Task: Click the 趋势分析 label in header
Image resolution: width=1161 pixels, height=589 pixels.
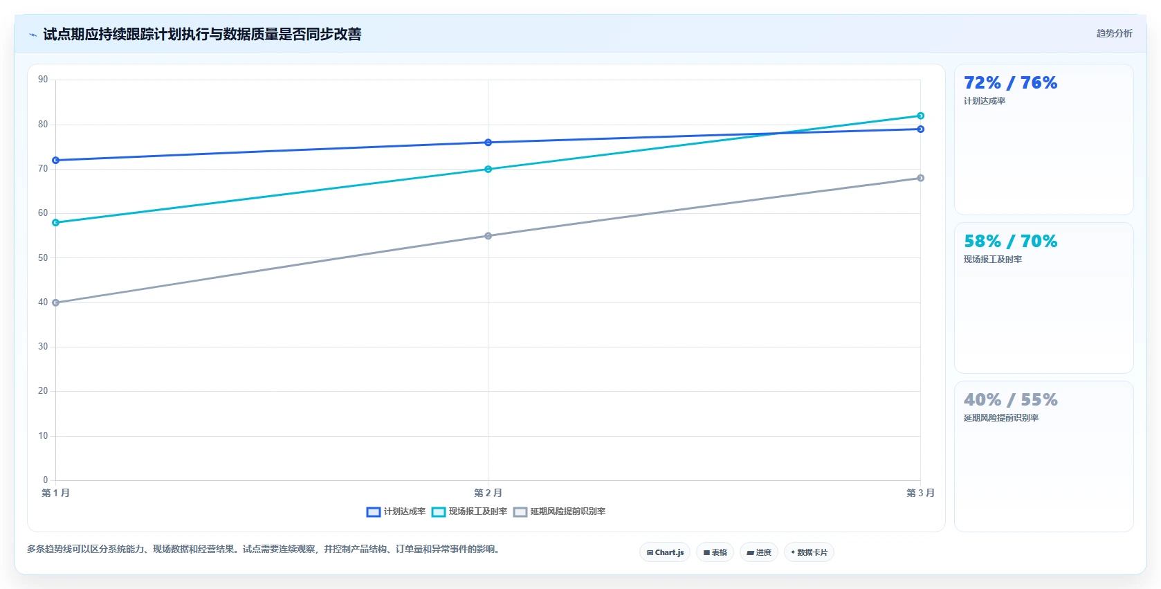Action: 1114,33
